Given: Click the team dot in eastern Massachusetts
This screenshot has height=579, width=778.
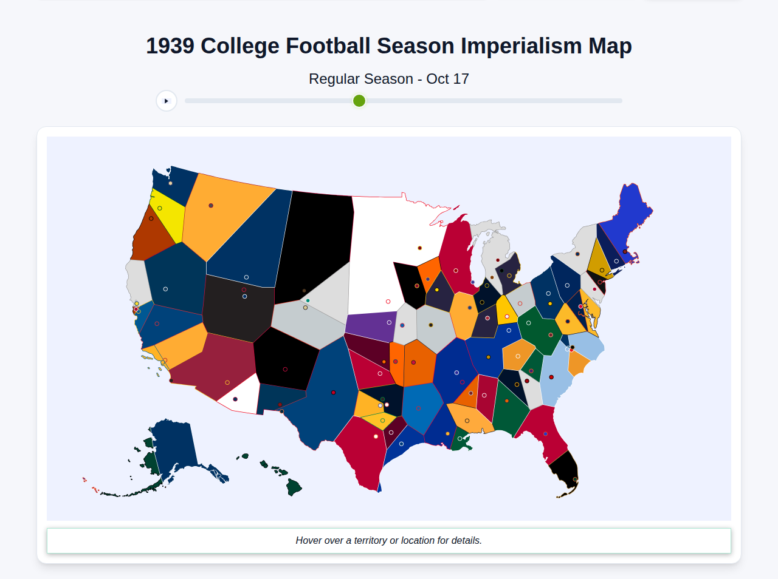Looking at the screenshot, I should [x=625, y=252].
